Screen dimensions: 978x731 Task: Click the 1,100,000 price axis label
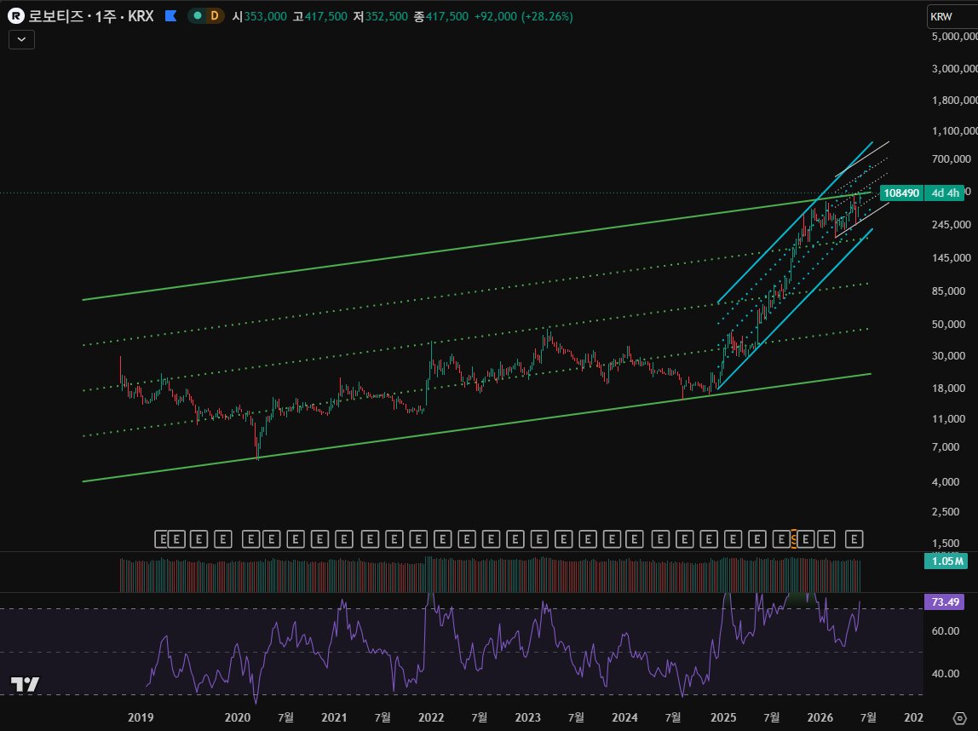(954, 130)
